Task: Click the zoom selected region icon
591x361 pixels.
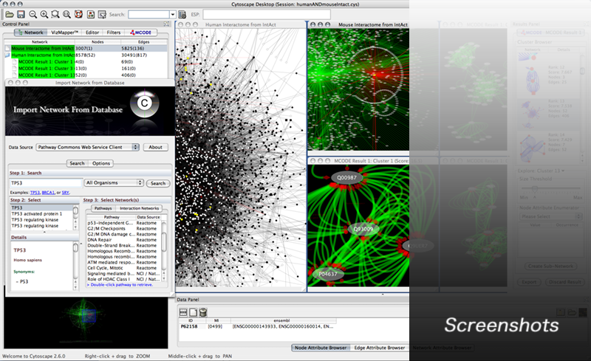Action: point(55,14)
